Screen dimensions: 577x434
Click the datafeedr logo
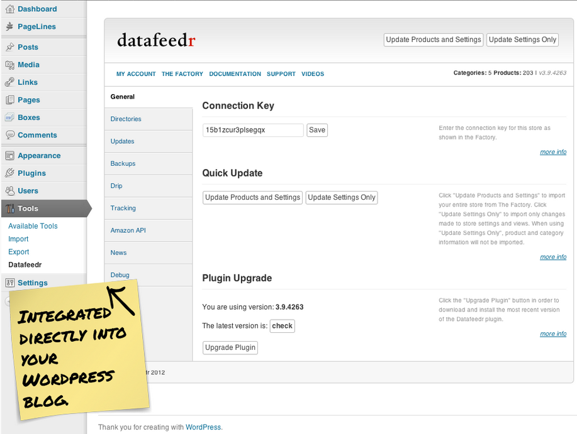coord(156,40)
